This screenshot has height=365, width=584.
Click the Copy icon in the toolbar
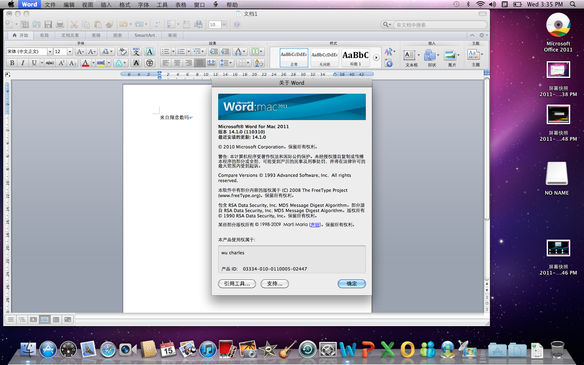coord(86,24)
